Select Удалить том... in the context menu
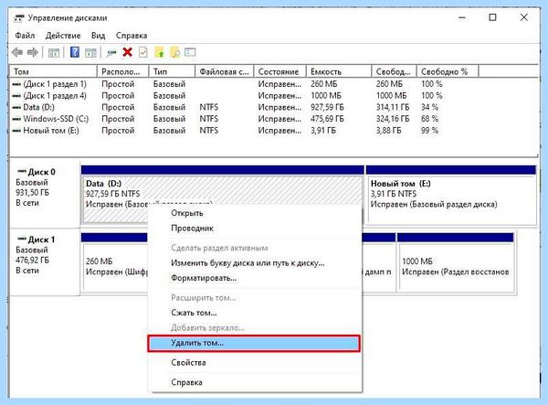 coord(254,343)
